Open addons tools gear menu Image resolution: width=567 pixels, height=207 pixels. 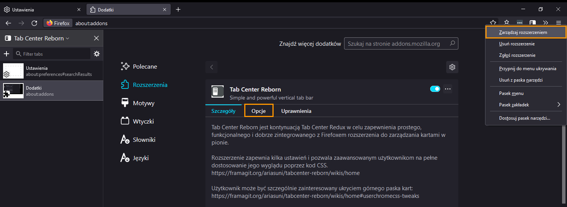click(452, 67)
